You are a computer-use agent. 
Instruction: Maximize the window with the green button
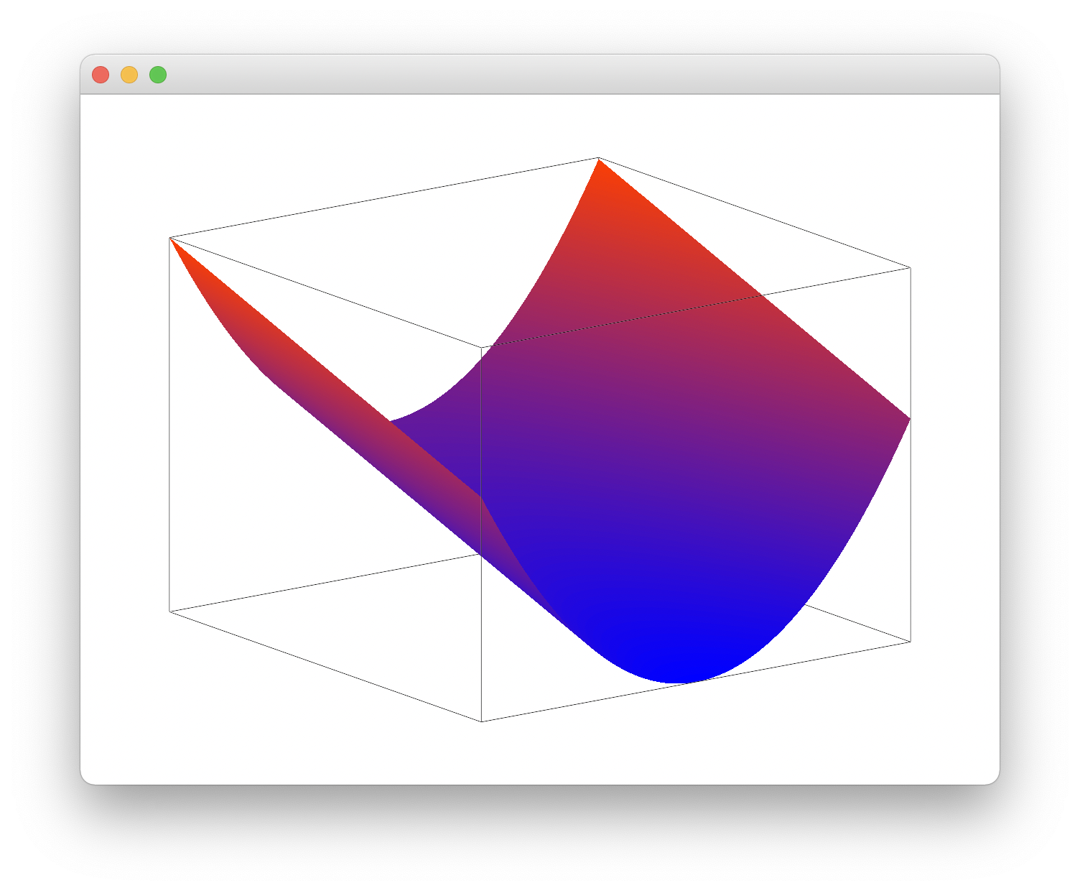[x=158, y=75]
